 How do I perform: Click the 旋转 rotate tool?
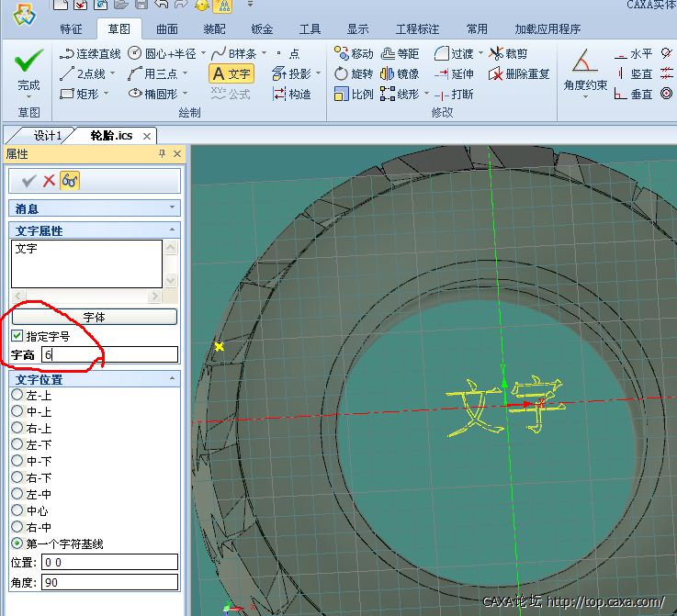coord(353,73)
